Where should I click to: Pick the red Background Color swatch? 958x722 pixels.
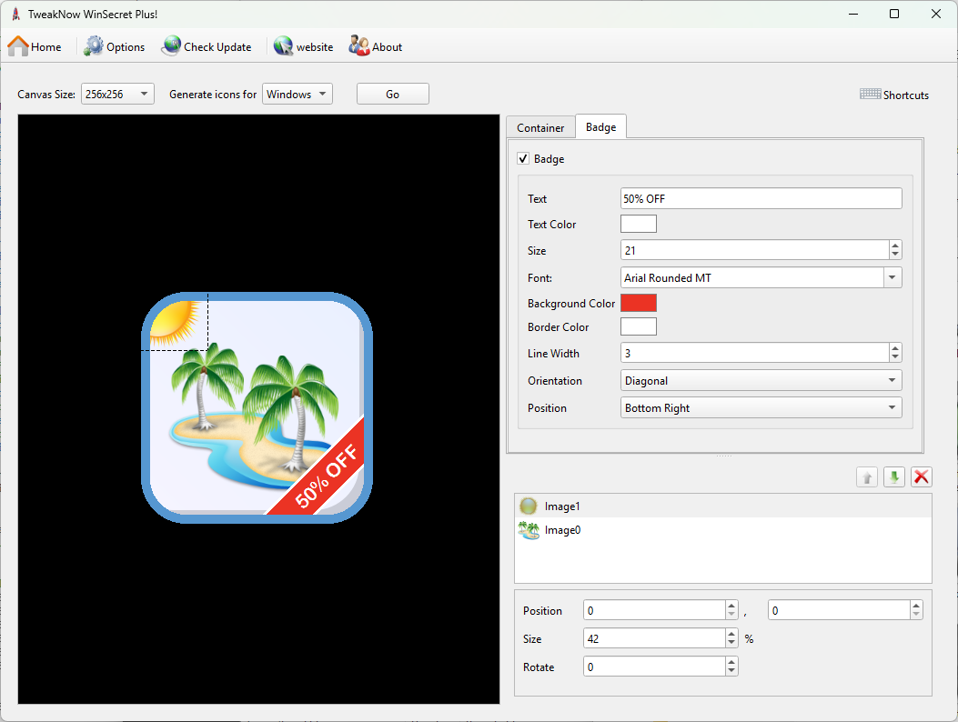[638, 304]
